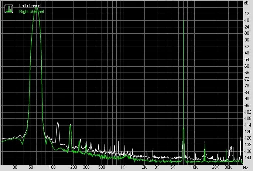Click the 20K frequency axis label
253x171 pixels.
215,167
